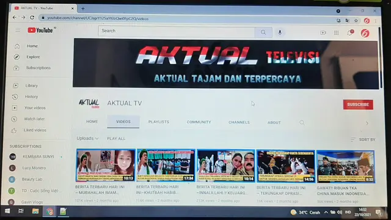
Task: Start voice search with microphone icon
Action: pyautogui.click(x=280, y=32)
